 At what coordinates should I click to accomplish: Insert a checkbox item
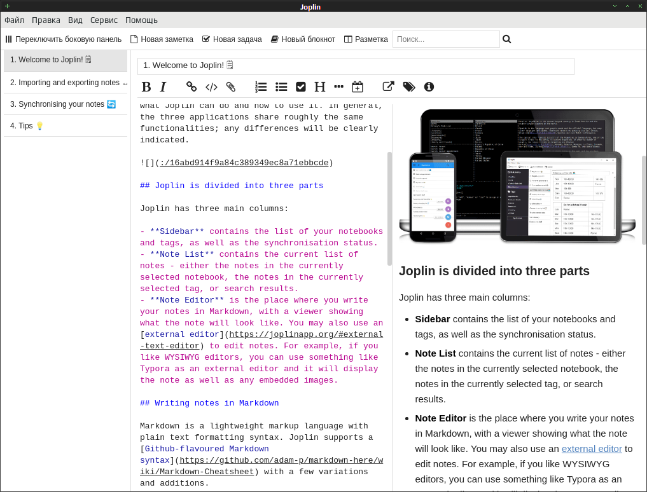tap(301, 86)
